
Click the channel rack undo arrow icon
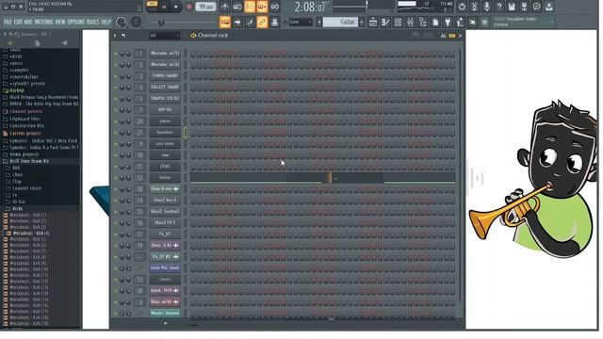pyautogui.click(x=123, y=36)
